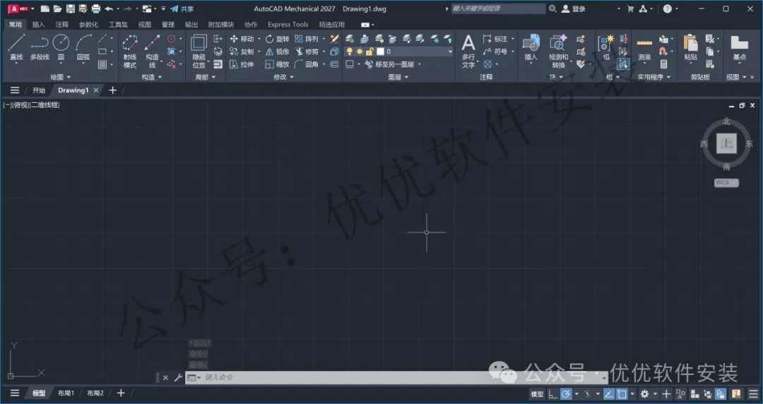This screenshot has height=404, width=763.
Task: Toggle the layer freeze sun icon
Action: tap(360, 51)
